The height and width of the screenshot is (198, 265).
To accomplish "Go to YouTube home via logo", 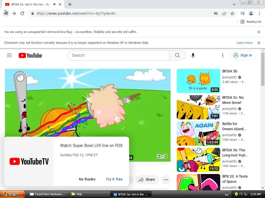I will [x=30, y=55].
